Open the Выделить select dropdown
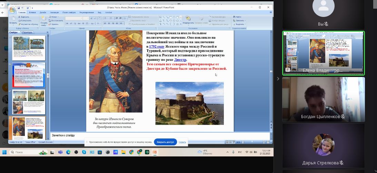377x173 pixels. (x=239, y=24)
